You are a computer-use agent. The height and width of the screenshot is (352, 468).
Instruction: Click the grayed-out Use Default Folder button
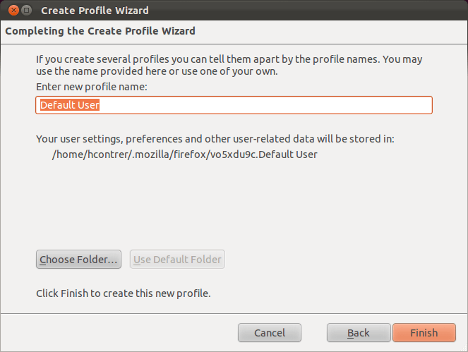(177, 259)
